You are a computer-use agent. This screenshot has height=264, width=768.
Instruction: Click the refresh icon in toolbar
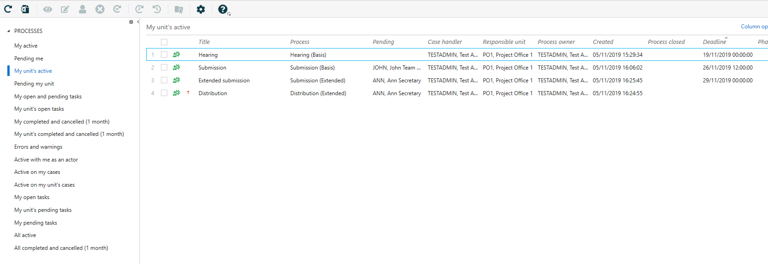coord(8,9)
